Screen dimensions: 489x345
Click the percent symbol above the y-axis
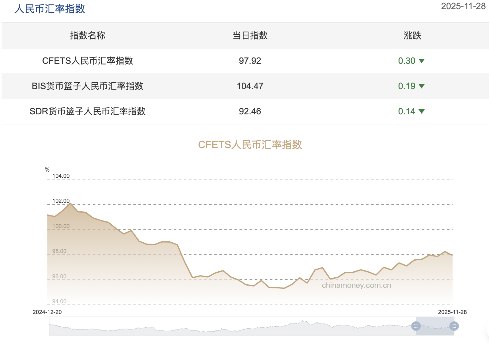coord(47,170)
